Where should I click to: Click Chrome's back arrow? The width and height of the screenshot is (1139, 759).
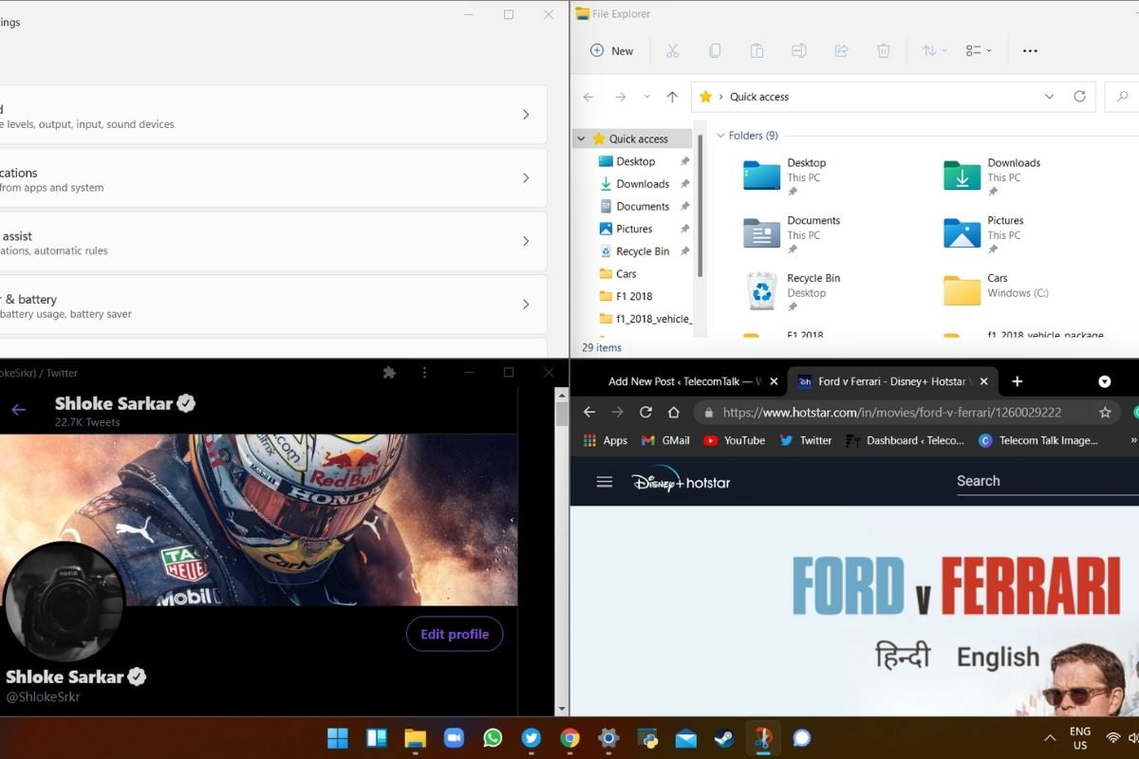(x=589, y=412)
